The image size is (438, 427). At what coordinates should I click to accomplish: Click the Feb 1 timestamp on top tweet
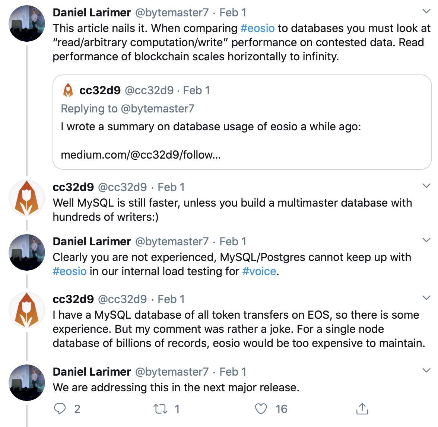[233, 13]
